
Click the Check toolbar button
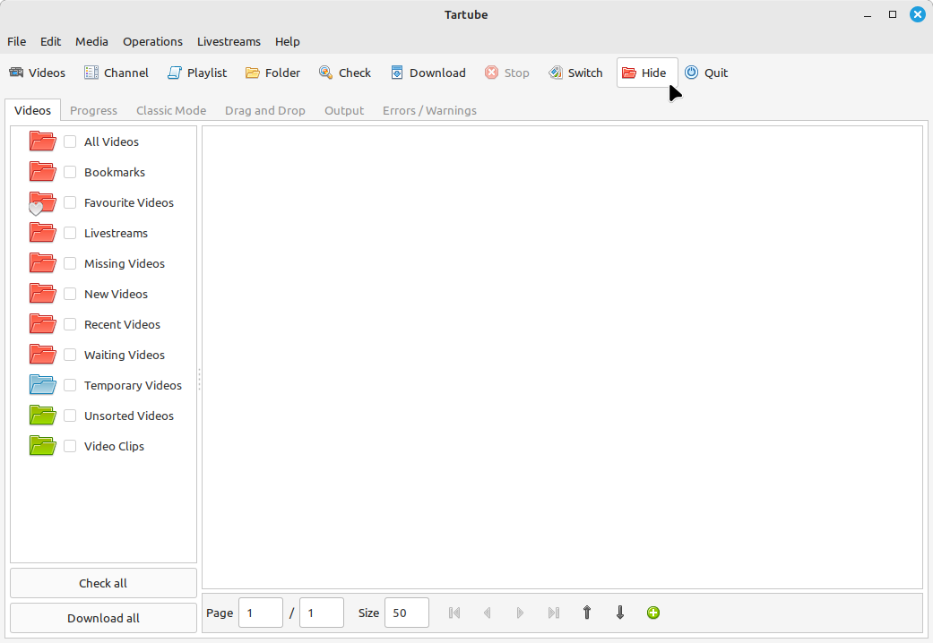[345, 73]
